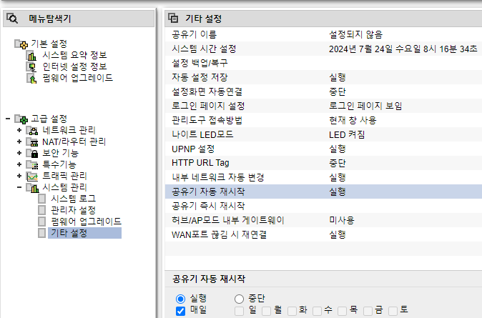Click the page icon beside 펌웨어 업그레이드 in 시스템 관리
This screenshot has height=318, width=482.
pyautogui.click(x=41, y=222)
